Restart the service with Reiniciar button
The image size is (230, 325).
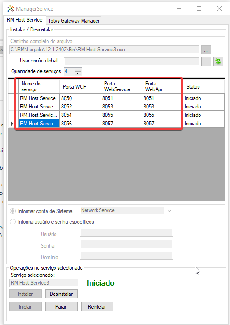97,306
